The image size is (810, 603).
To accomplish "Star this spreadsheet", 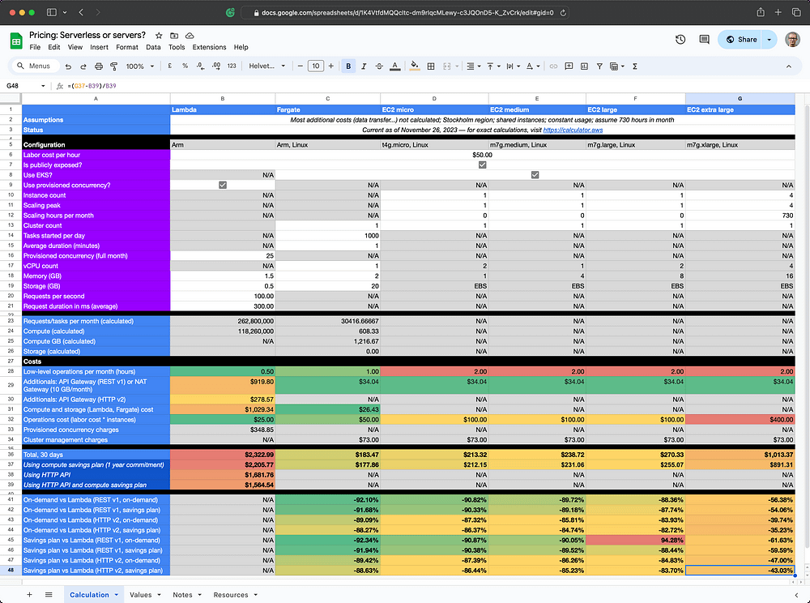I will pyautogui.click(x=159, y=36).
